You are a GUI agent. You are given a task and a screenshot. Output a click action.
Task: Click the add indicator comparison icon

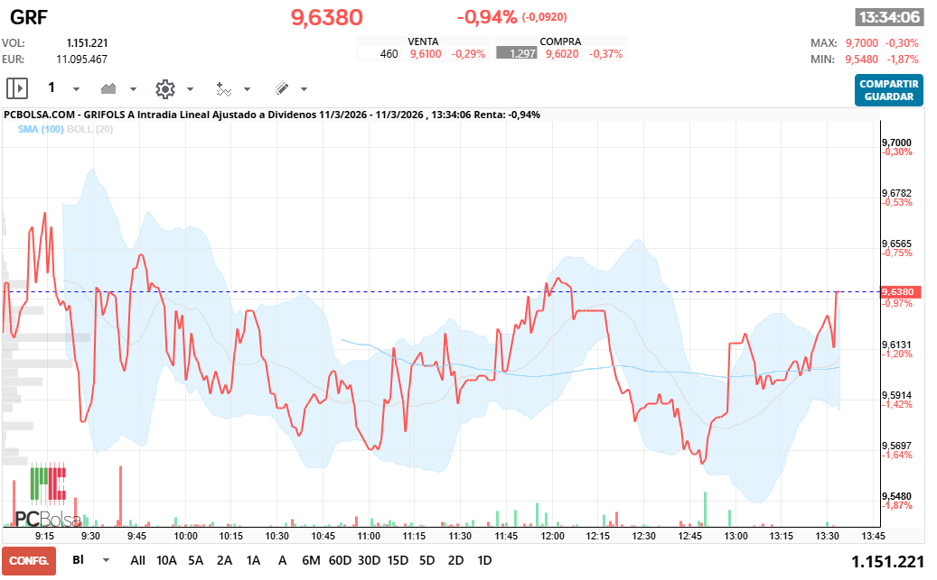[223, 88]
